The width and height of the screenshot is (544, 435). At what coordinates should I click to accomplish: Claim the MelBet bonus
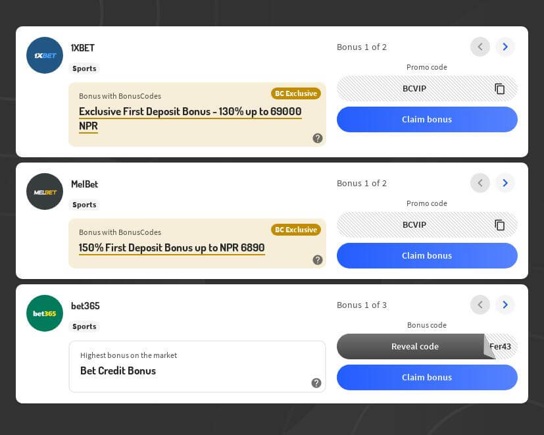point(427,256)
